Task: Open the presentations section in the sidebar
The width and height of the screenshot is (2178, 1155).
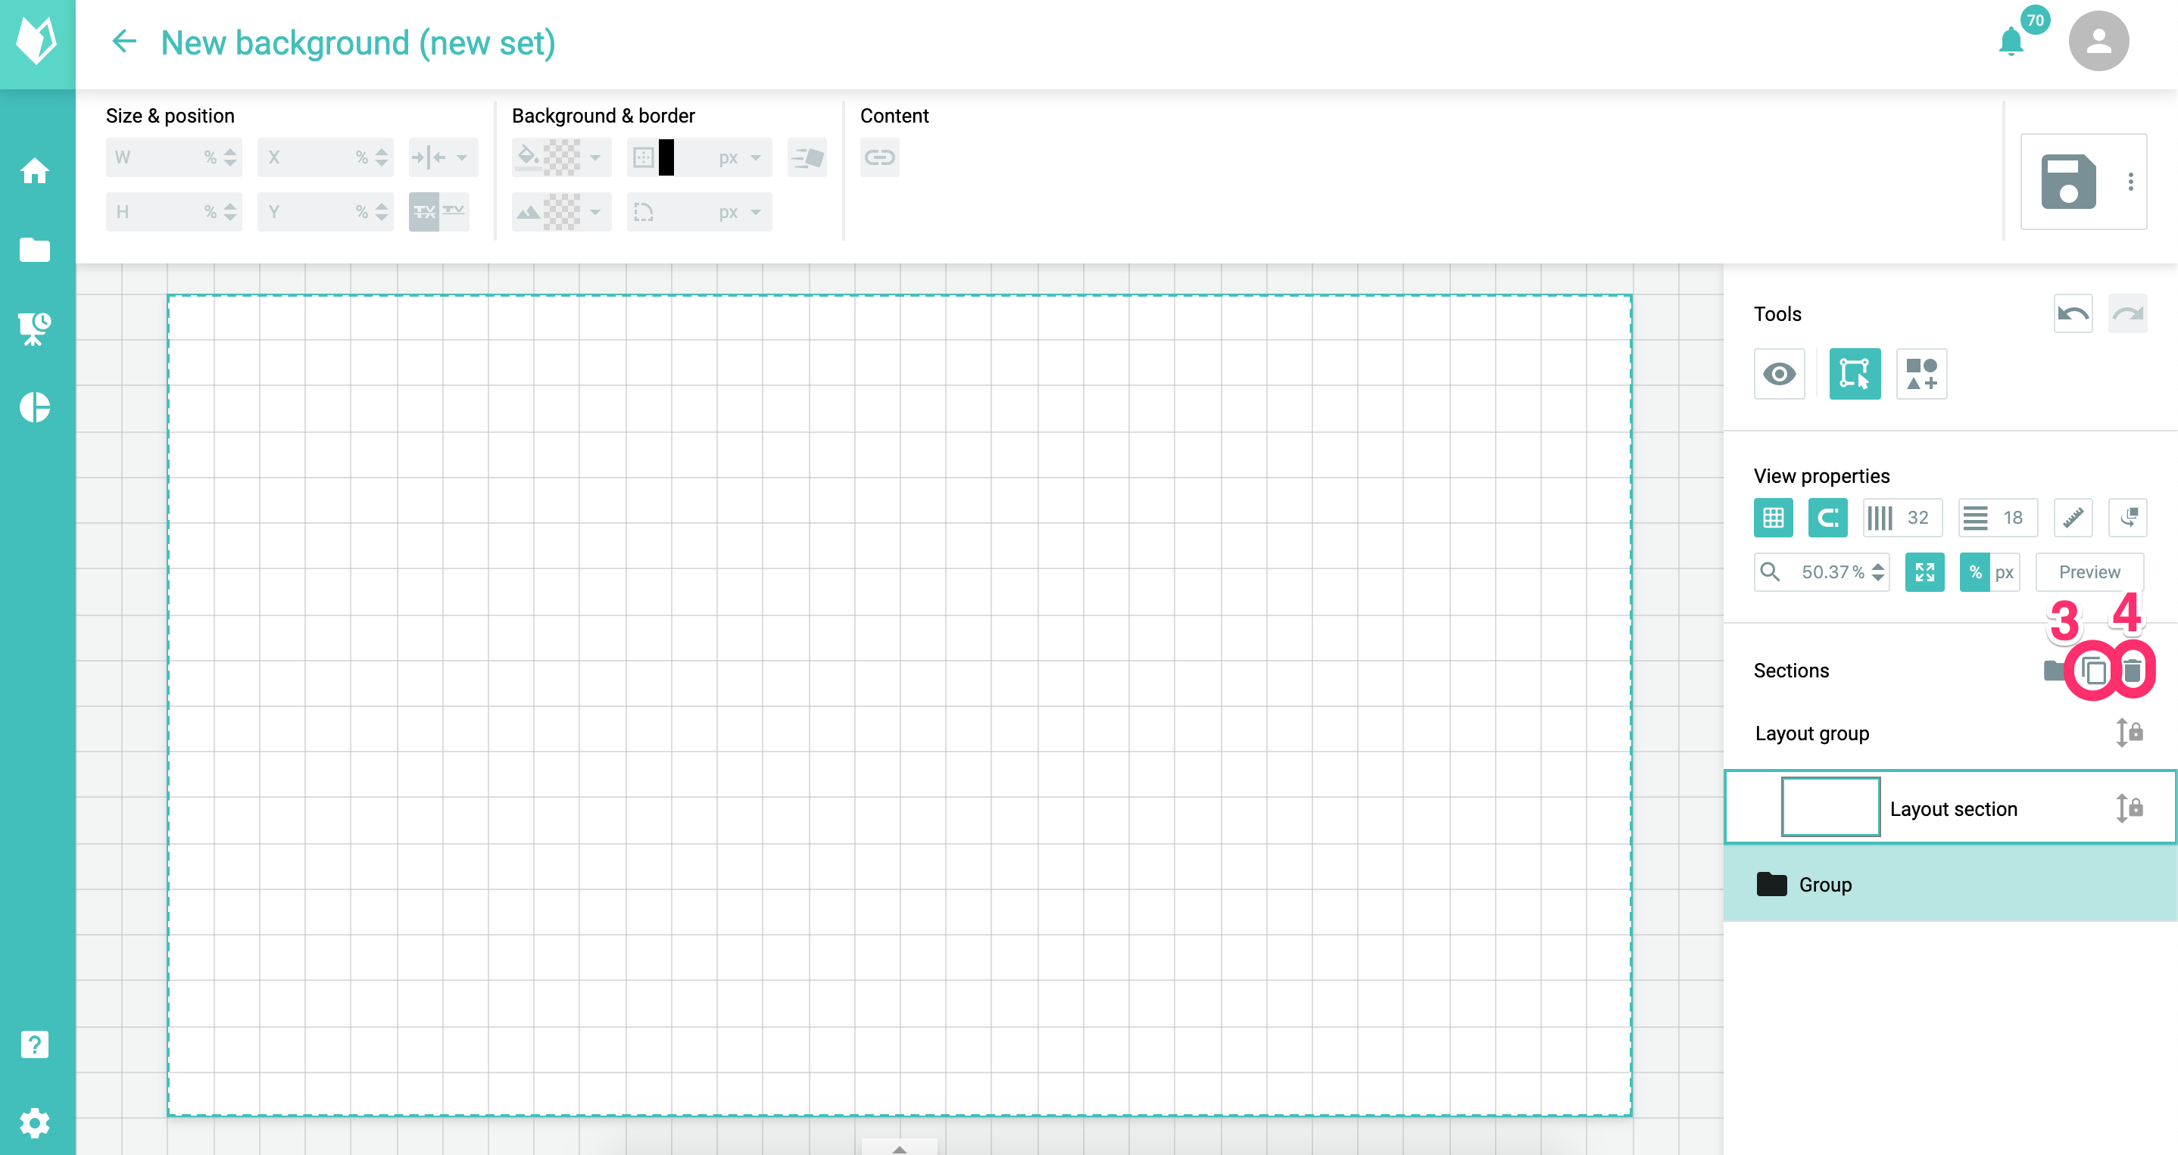Action: (x=35, y=328)
